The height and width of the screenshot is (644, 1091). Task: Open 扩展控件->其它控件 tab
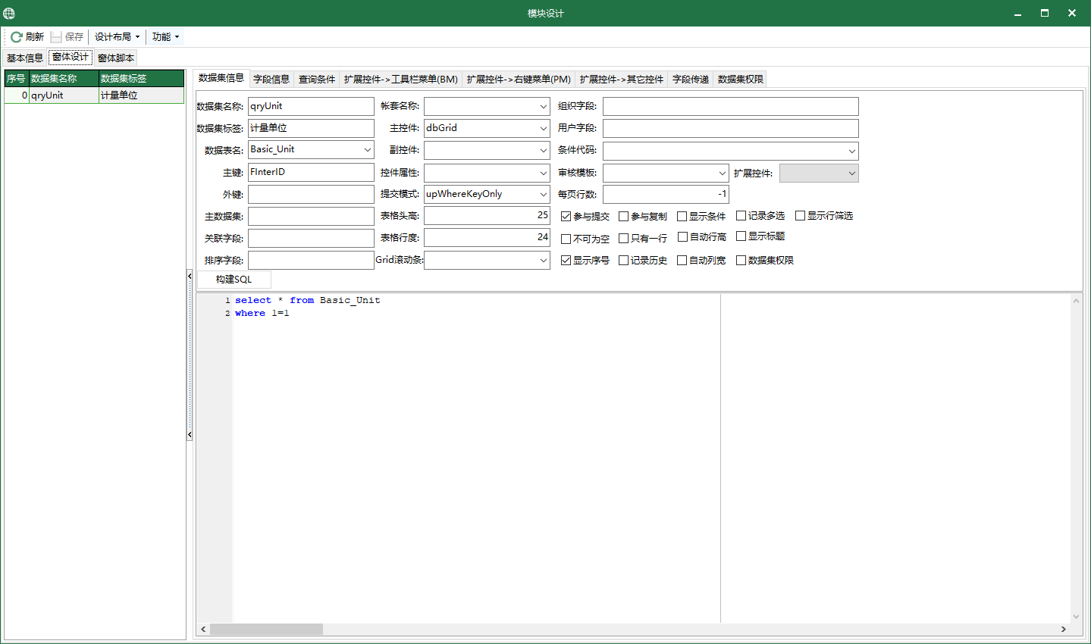tap(622, 79)
